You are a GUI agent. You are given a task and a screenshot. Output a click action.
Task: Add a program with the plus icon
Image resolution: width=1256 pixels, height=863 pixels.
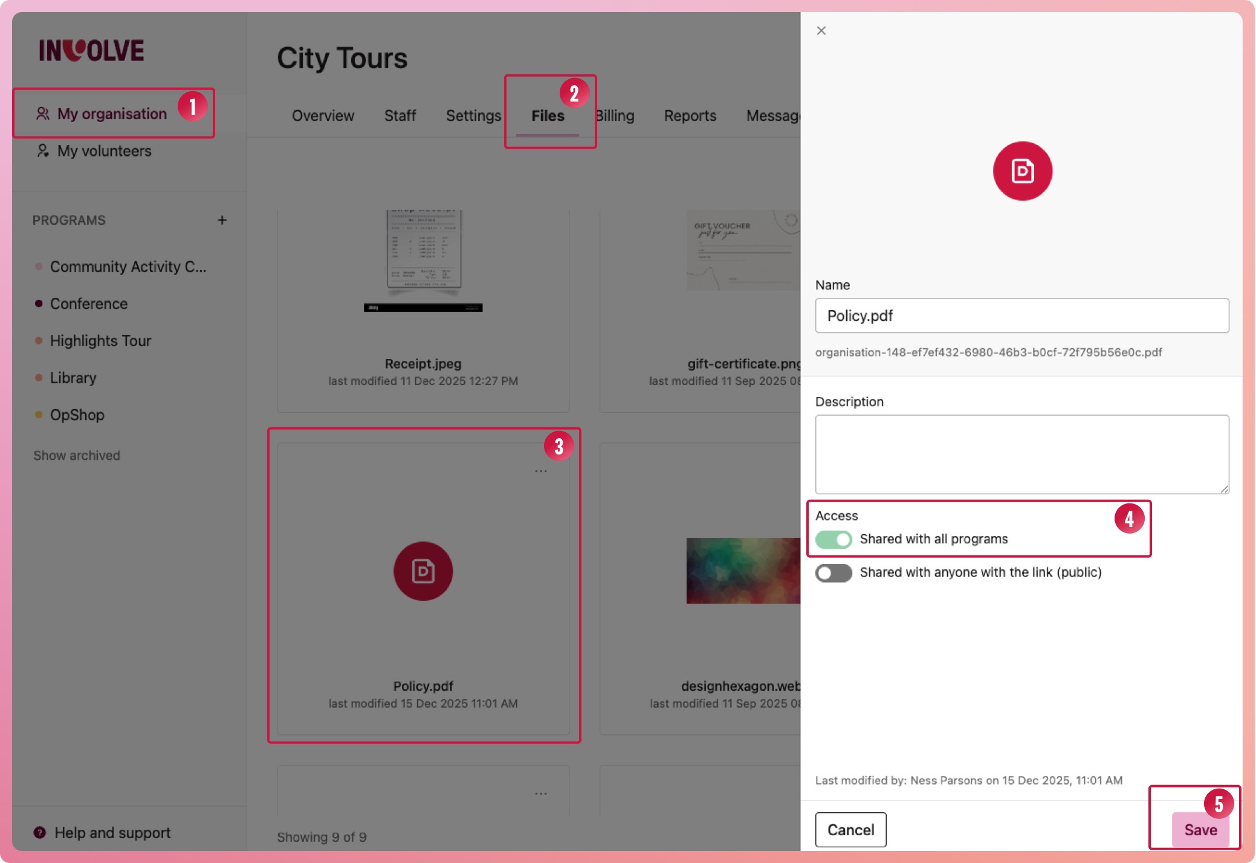point(222,220)
